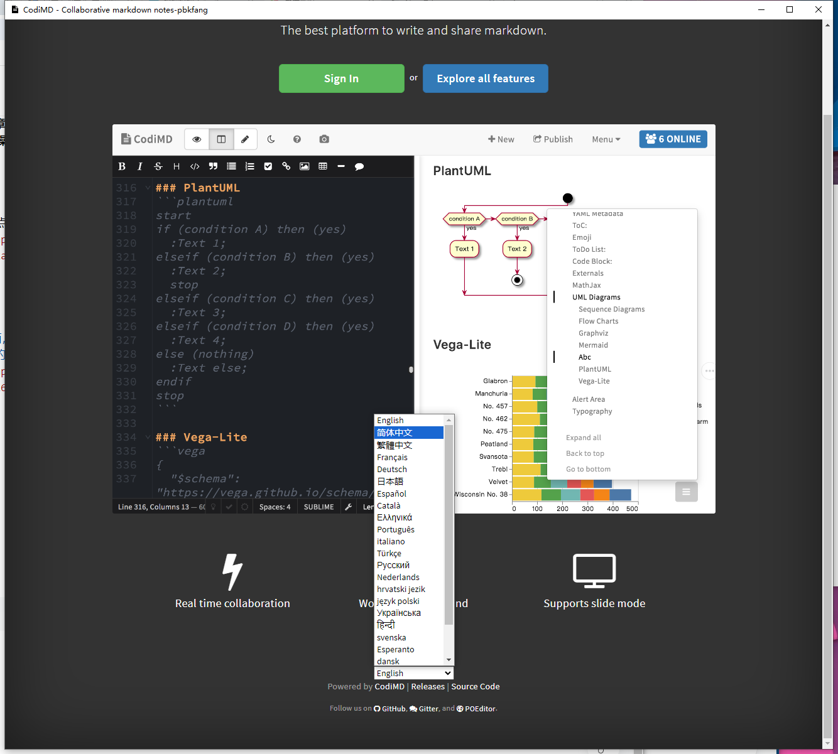Switch to view-only eye mode
The width and height of the screenshot is (838, 754).
click(x=197, y=139)
